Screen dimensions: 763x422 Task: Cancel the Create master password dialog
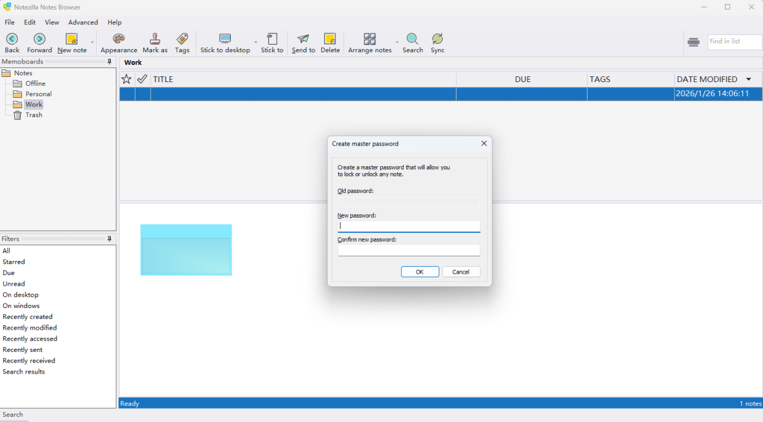[461, 272]
